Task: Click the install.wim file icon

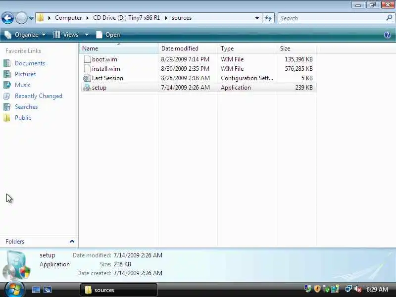Action: (x=87, y=69)
